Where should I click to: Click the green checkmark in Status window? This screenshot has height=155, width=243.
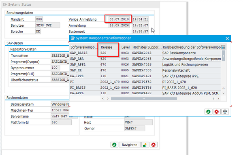pos(114,145)
